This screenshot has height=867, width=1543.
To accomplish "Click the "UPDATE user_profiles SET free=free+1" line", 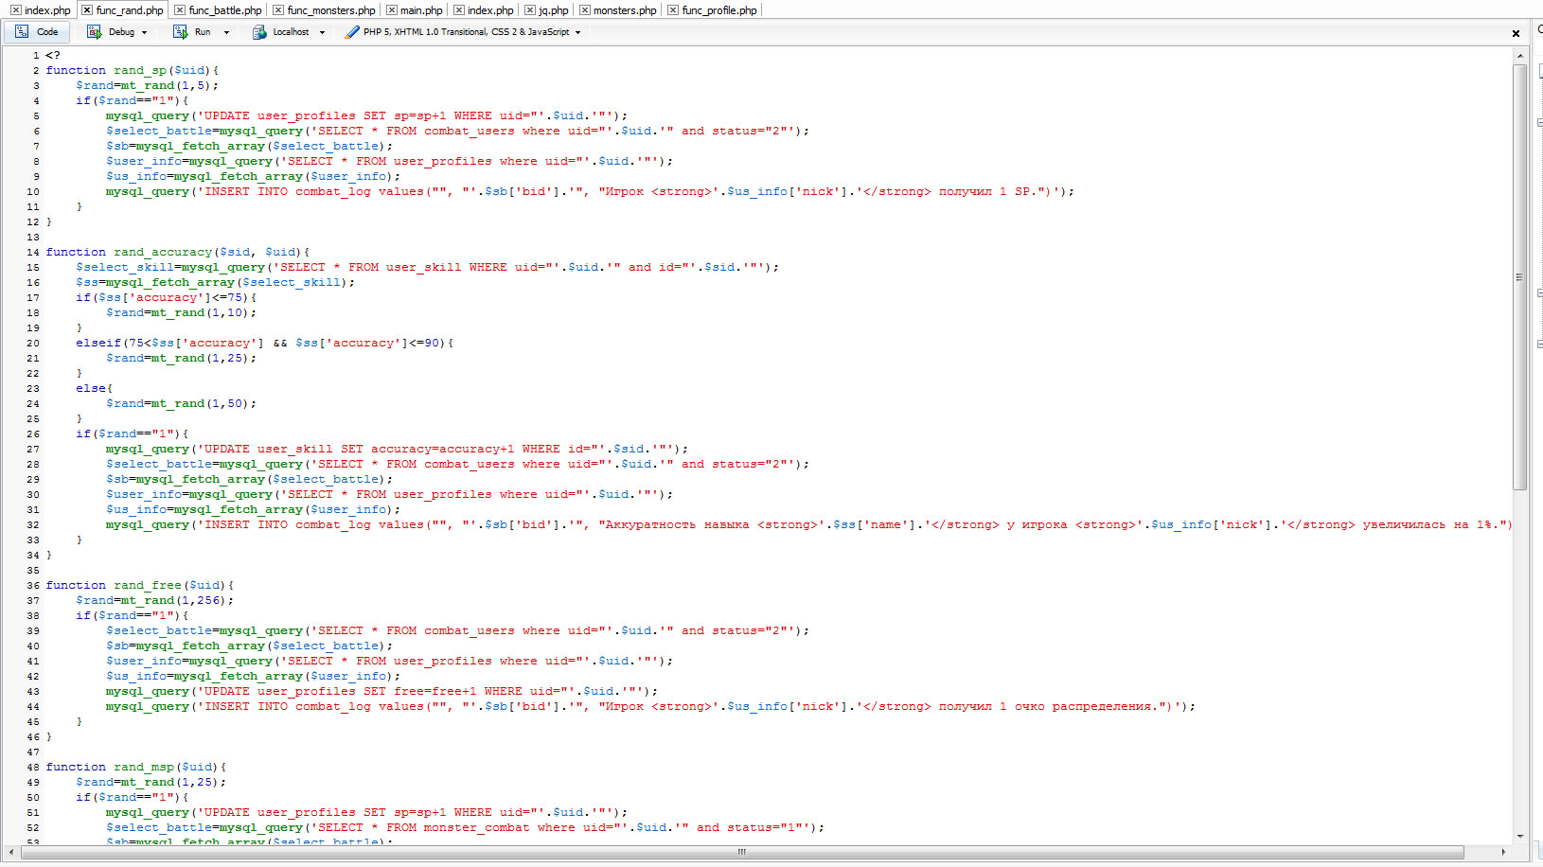I will [x=382, y=691].
